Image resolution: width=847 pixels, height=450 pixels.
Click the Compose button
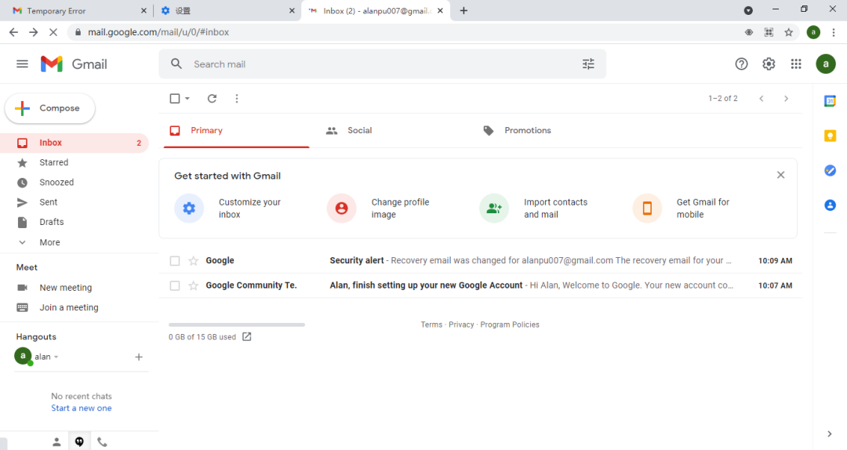pyautogui.click(x=50, y=109)
